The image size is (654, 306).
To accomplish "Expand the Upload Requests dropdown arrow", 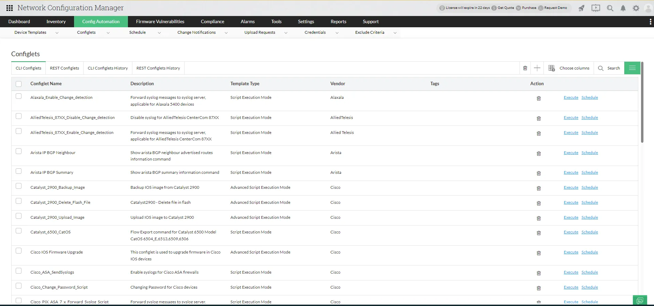I will pyautogui.click(x=286, y=33).
